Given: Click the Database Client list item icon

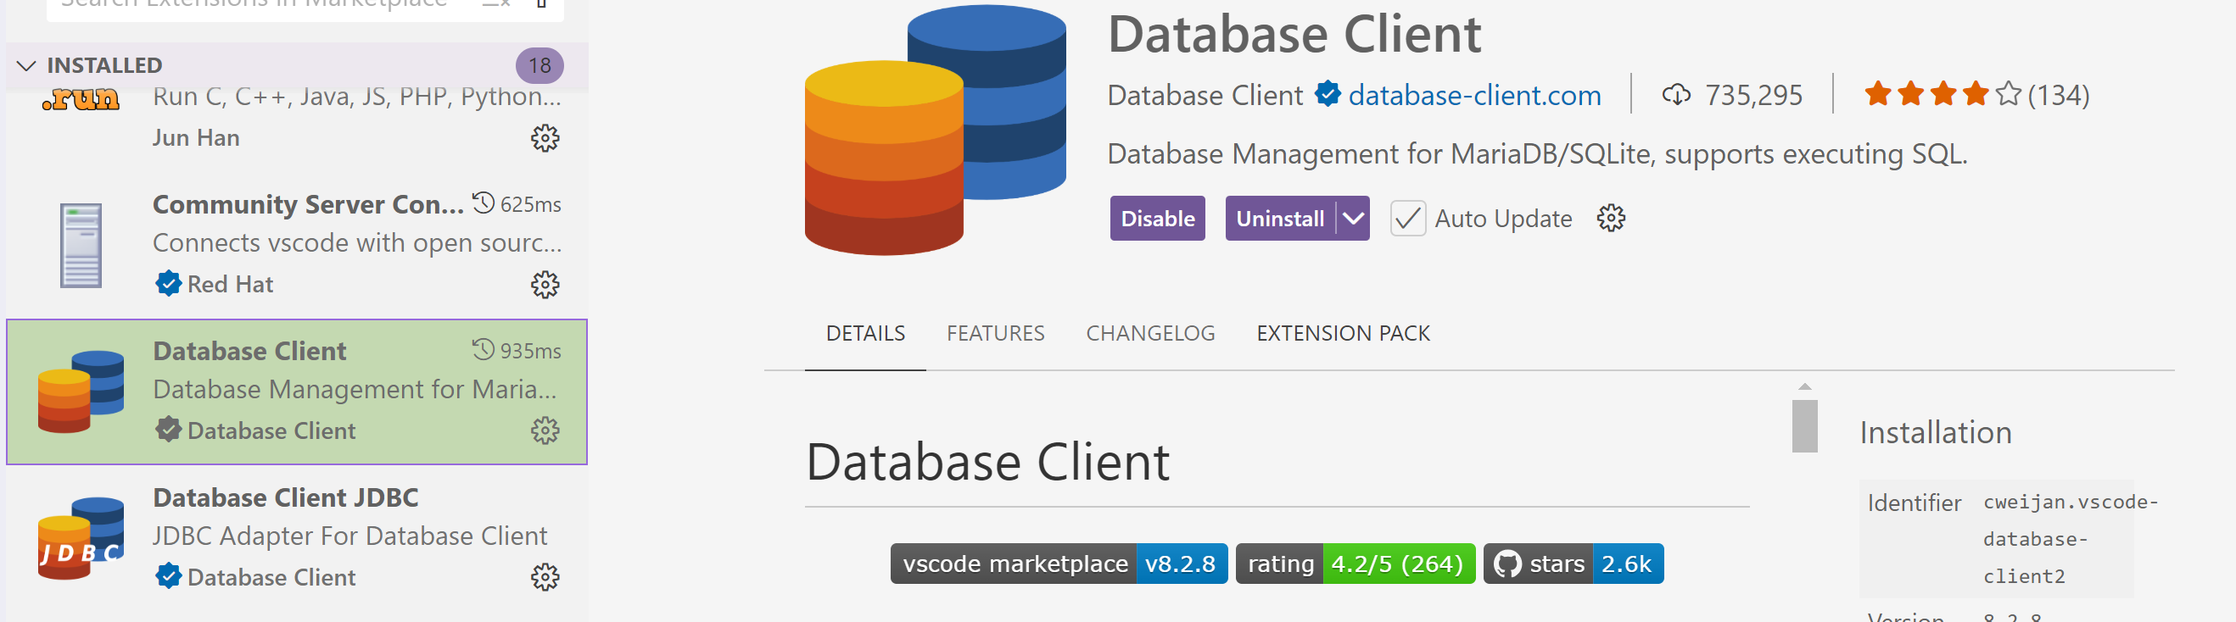Looking at the screenshot, I should [81, 392].
